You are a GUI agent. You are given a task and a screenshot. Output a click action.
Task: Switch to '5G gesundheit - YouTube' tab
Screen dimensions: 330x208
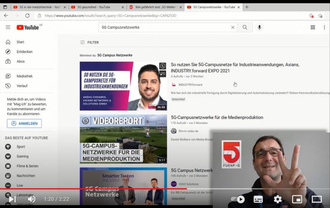(x=94, y=7)
